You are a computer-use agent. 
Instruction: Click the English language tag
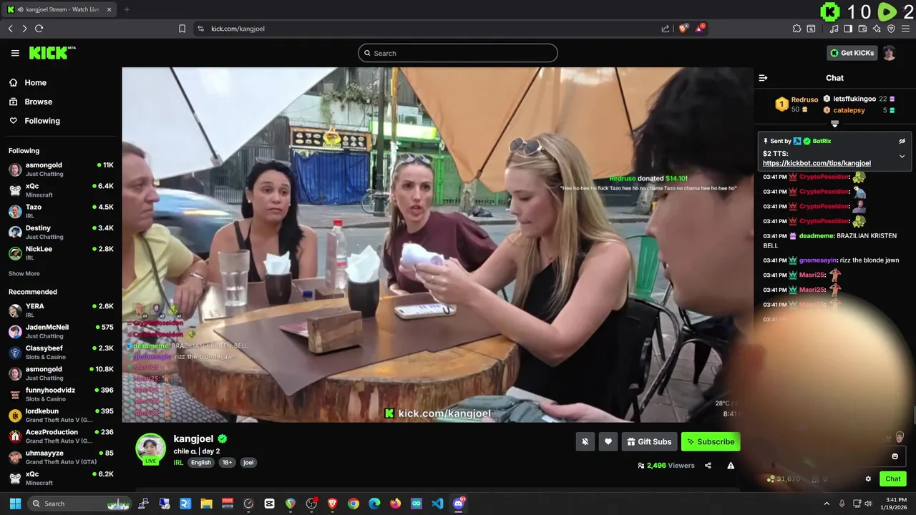point(201,462)
